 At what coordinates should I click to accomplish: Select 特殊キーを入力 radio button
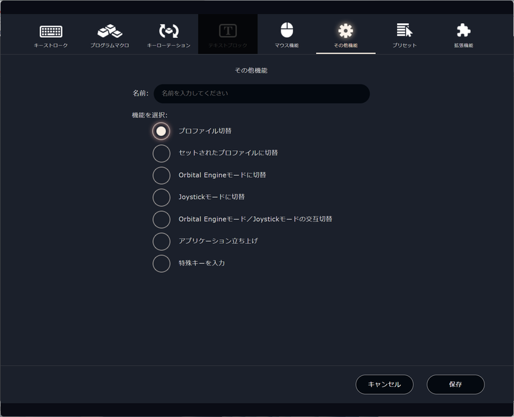[x=162, y=264]
